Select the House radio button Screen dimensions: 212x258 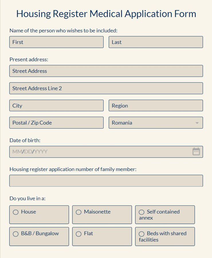(x=15, y=212)
